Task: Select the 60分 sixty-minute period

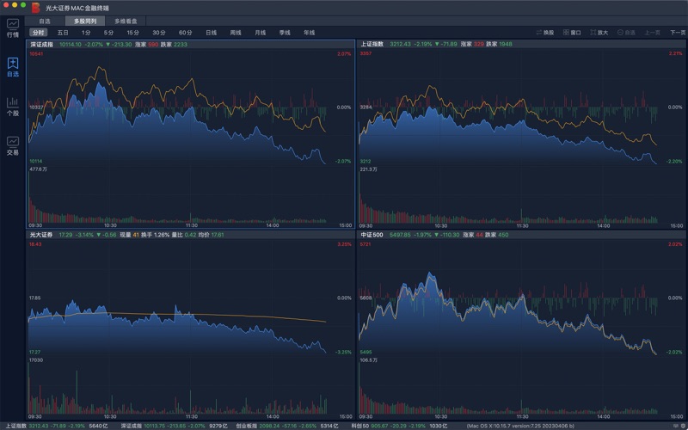Action: [185, 33]
